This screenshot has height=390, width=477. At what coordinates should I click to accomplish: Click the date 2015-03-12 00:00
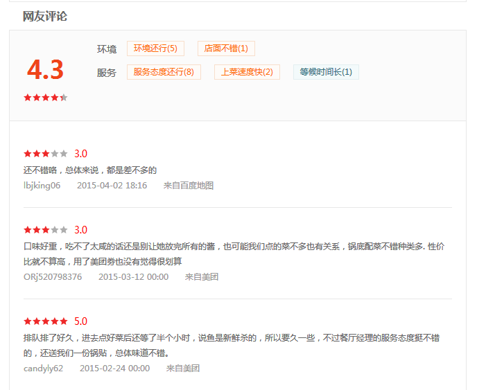point(134,277)
